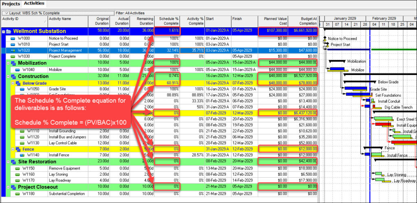This screenshot has height=203, width=417.
Task: Click the $107,300.00 Planned Value Cost cell
Action: 273,31
